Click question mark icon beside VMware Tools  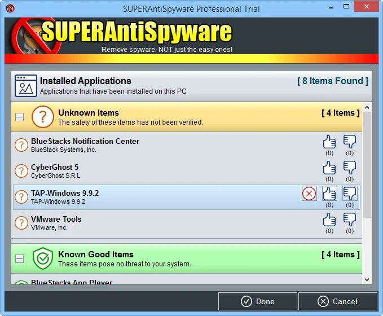click(x=21, y=223)
